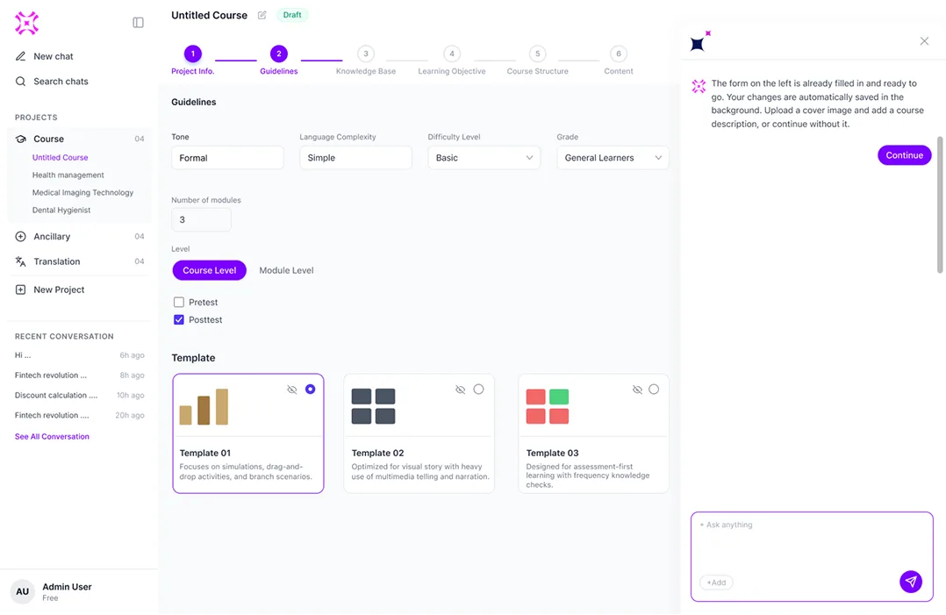The width and height of the screenshot is (946, 615).
Task: Click the chat panel vertical scrollbar
Action: click(939, 205)
